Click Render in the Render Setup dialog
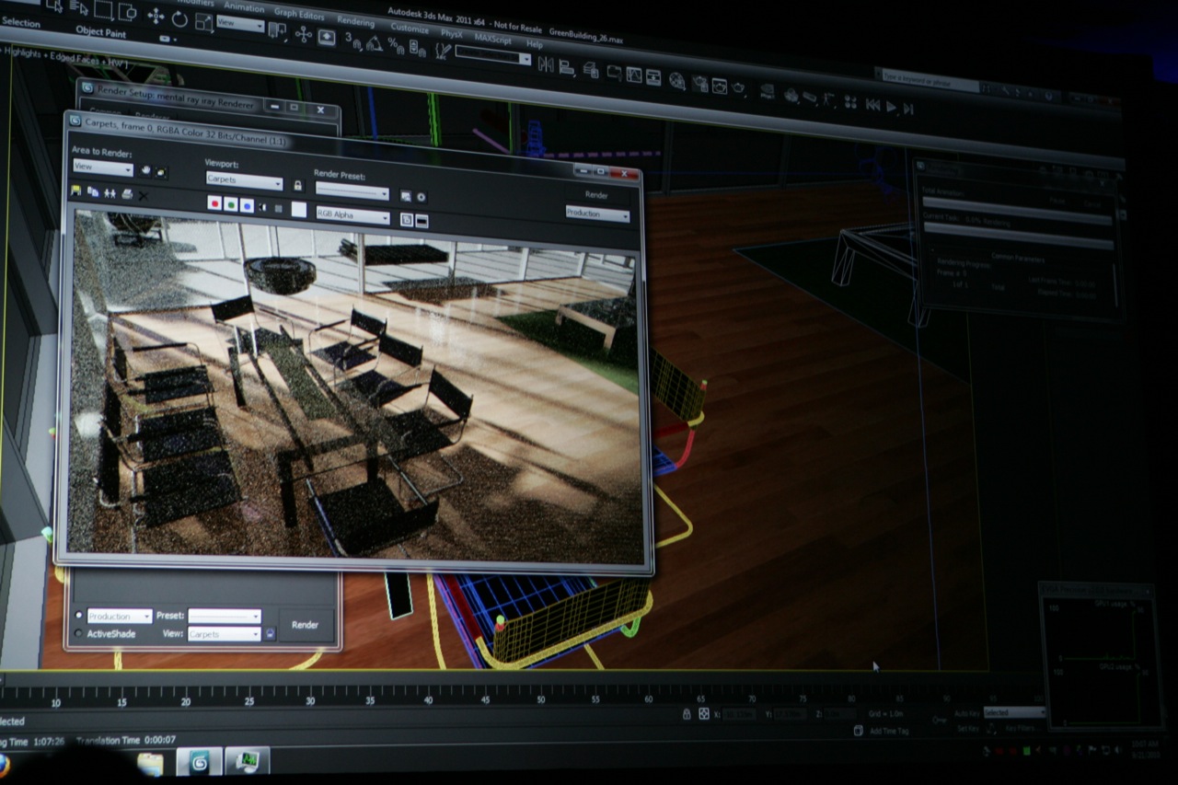Viewport: 1178px width, 785px height. 305,625
